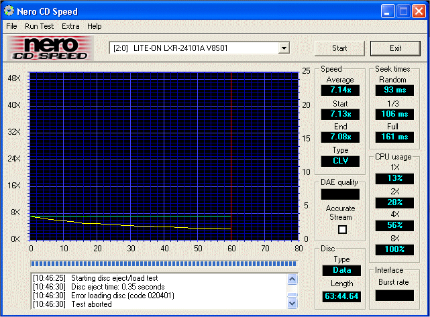Click the blue progress bar

tap(164, 263)
